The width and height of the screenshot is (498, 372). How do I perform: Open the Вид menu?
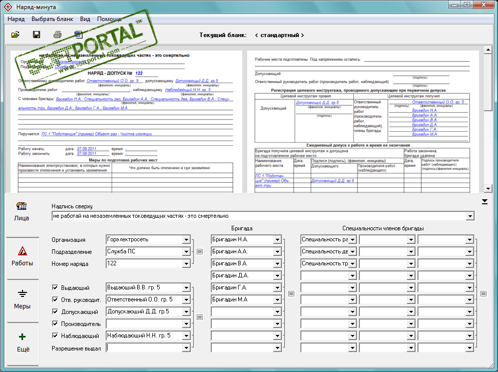[x=85, y=19]
